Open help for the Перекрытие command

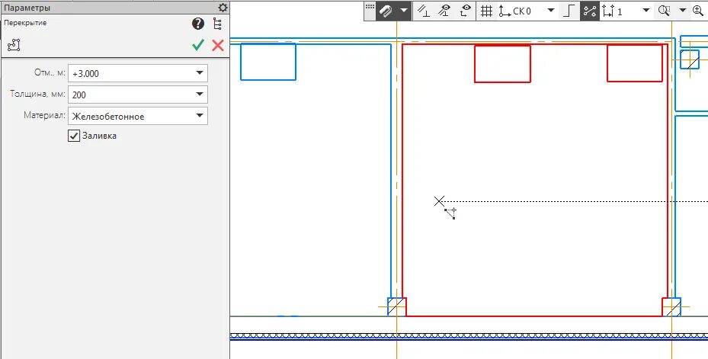click(198, 24)
